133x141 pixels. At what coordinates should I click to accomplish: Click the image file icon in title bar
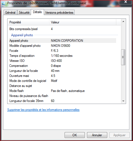click(x=4, y=3)
